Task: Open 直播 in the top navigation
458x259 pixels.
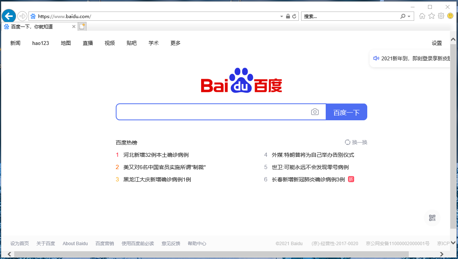Action: click(x=88, y=43)
